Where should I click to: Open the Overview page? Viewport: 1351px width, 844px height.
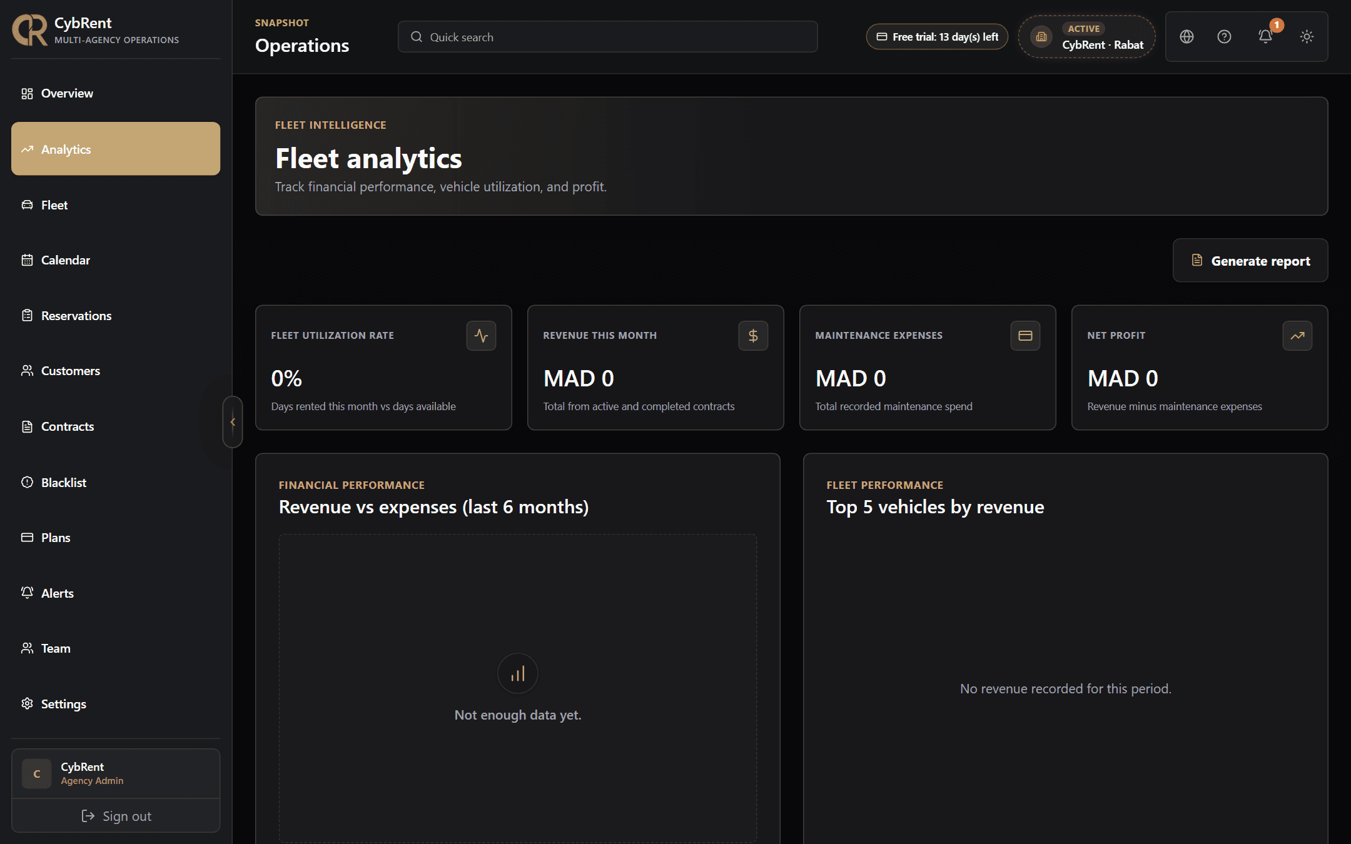(116, 93)
